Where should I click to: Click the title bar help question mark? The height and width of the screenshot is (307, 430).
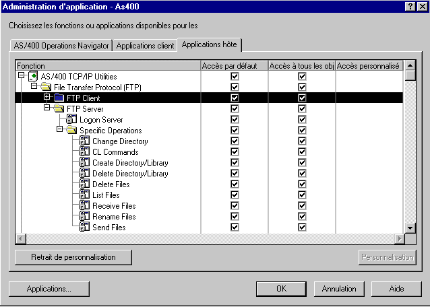point(410,7)
